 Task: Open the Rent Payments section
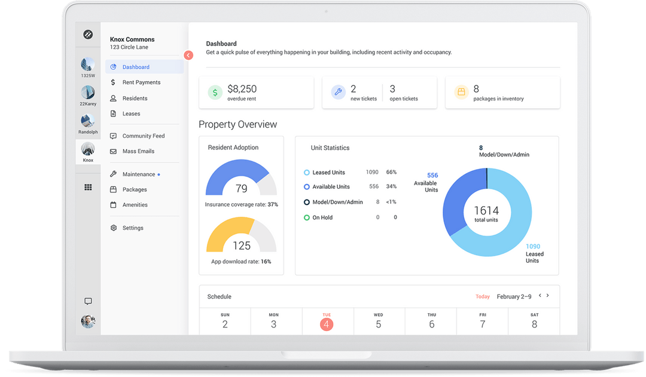pos(141,82)
